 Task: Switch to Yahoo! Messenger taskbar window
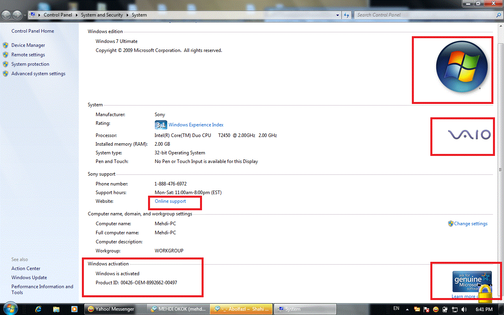(x=115, y=309)
